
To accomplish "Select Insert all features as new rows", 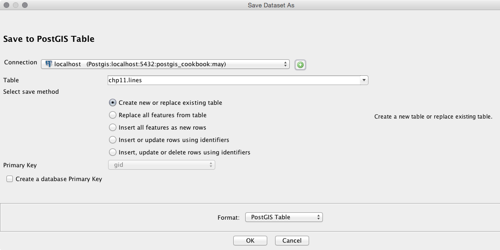I will [113, 127].
